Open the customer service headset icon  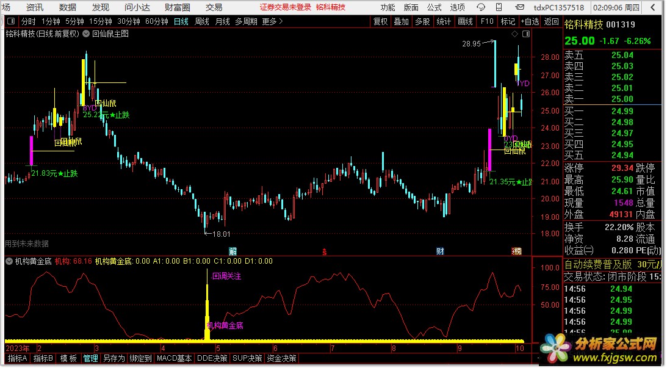pyautogui.click(x=481, y=7)
